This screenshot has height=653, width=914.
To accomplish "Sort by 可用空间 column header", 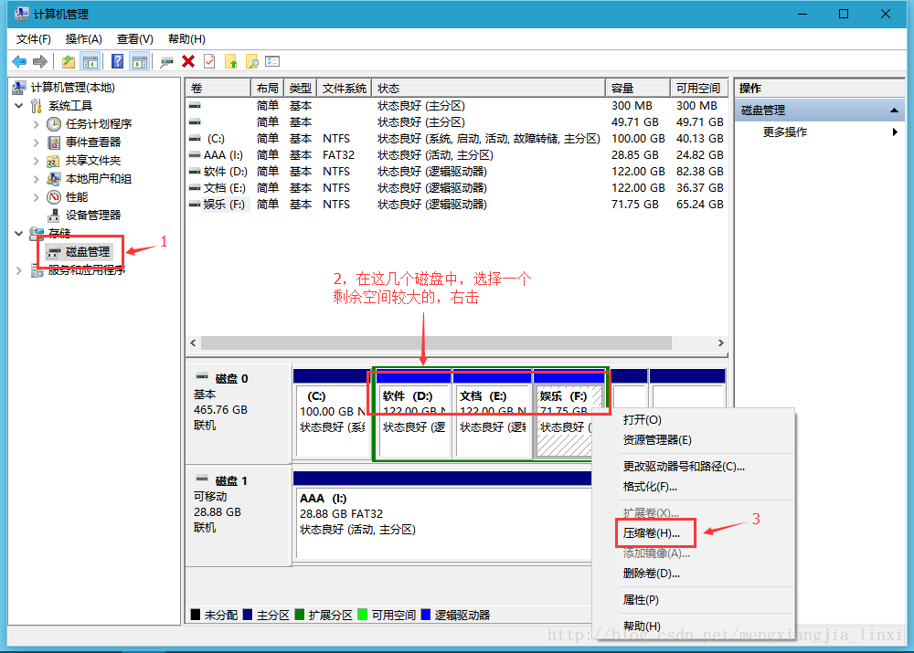I will point(696,89).
